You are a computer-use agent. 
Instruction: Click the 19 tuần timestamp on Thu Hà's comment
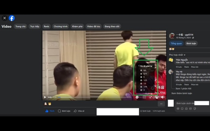tap(179, 84)
